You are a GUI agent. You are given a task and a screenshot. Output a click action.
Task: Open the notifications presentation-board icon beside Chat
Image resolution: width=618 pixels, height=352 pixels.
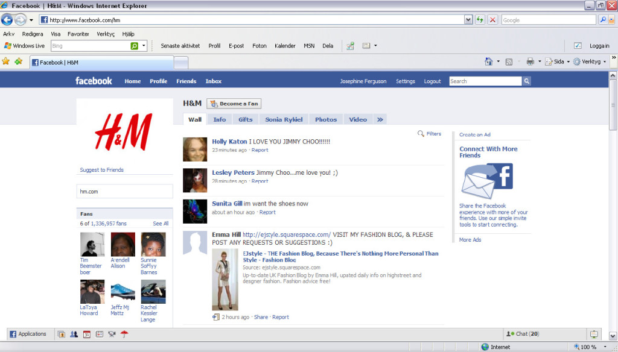(594, 335)
